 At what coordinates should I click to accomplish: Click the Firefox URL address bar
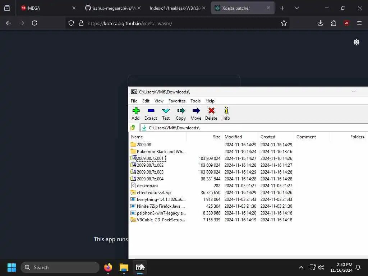tap(177, 23)
